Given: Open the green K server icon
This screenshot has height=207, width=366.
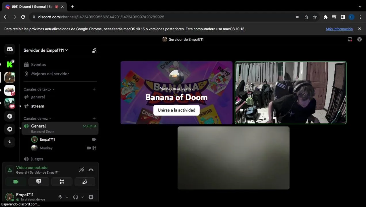Looking at the screenshot, I should 10,64.
